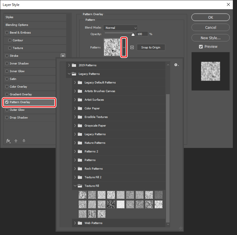Click the 2019 Patterns folder icon
Image resolution: width=237 pixels, height=235 pixels.
74,65
